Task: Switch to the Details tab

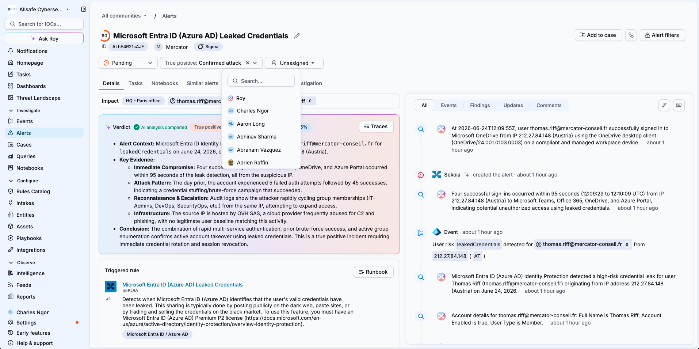Action: pos(111,83)
